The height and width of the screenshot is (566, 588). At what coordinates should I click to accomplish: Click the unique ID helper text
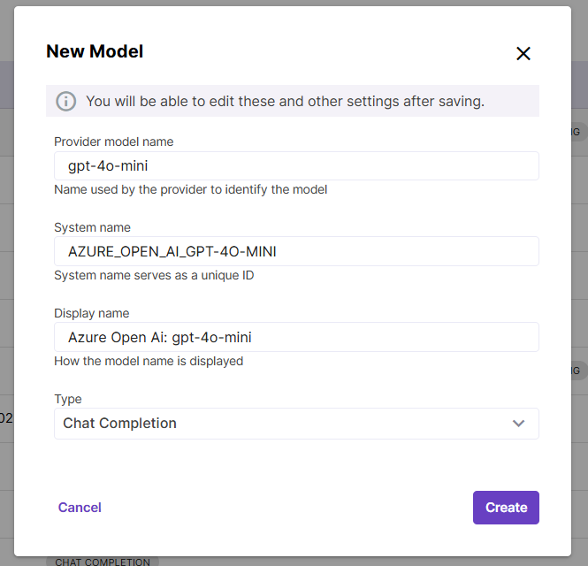click(154, 275)
